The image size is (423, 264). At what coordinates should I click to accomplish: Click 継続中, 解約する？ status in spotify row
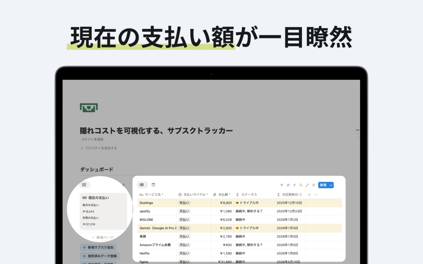[249, 211]
